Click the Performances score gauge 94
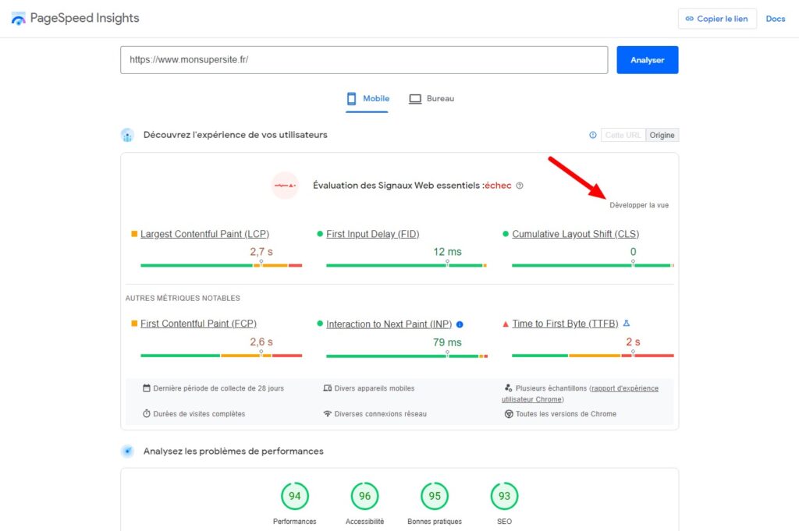The image size is (799, 531). coord(294,496)
